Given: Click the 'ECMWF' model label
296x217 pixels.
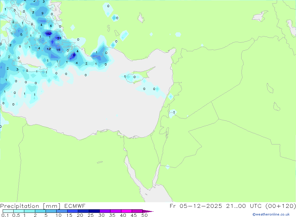Looking at the screenshot, I should coord(75,206).
